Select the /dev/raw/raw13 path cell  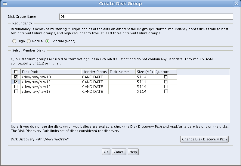click(x=51, y=91)
